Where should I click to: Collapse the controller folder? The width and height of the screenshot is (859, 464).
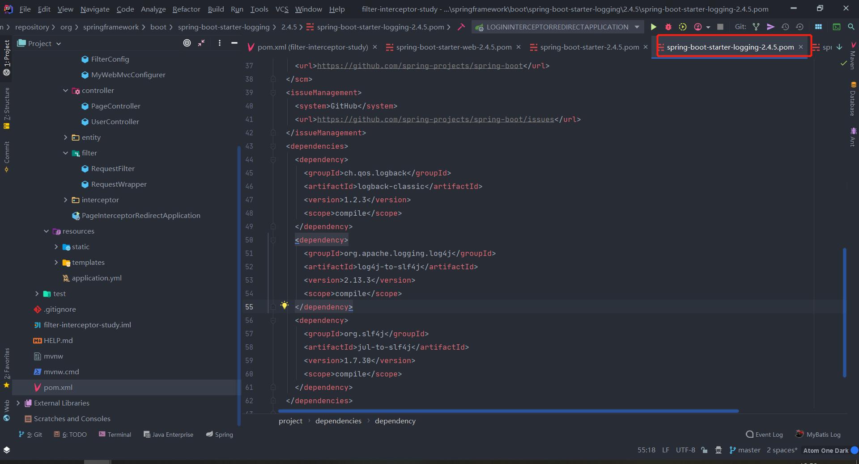(x=66, y=90)
